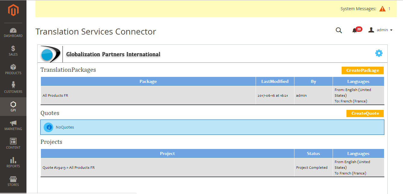
Task: Open the blue gear settings icon
Action: point(379,53)
